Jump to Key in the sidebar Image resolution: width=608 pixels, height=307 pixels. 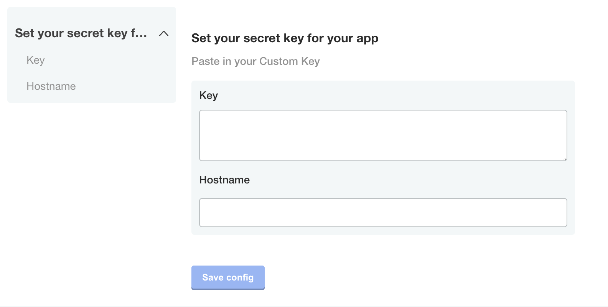pos(36,60)
